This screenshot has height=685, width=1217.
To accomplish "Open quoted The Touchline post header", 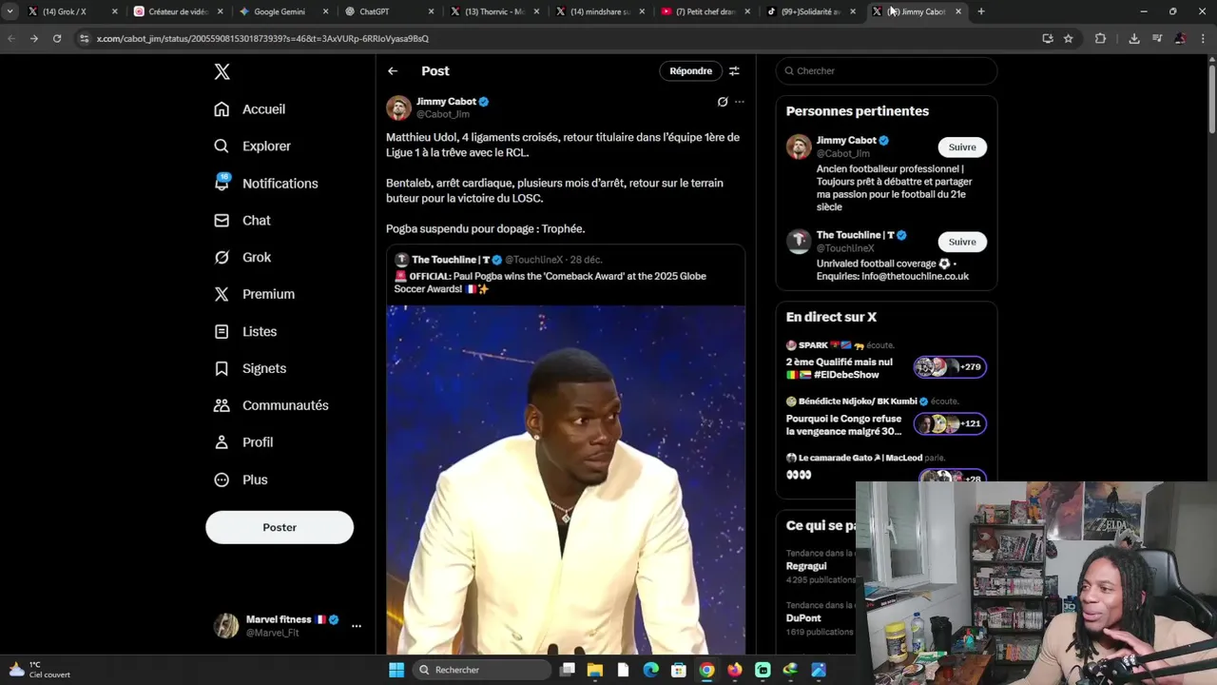I will [x=498, y=260].
